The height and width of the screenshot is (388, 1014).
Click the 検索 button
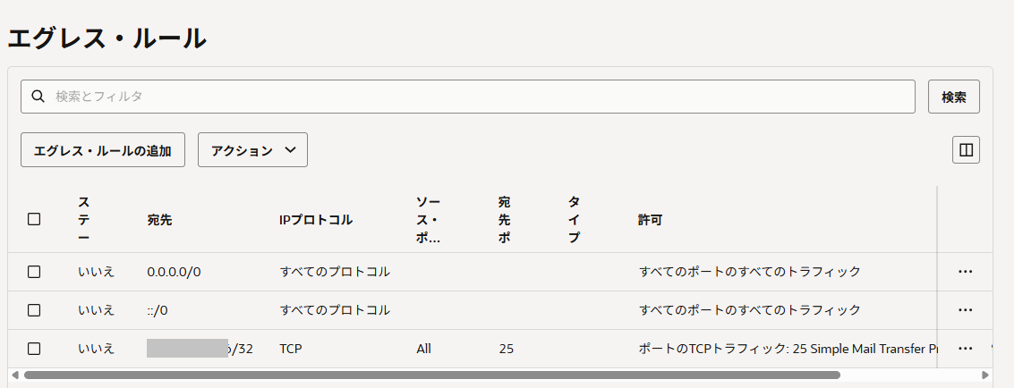point(953,97)
